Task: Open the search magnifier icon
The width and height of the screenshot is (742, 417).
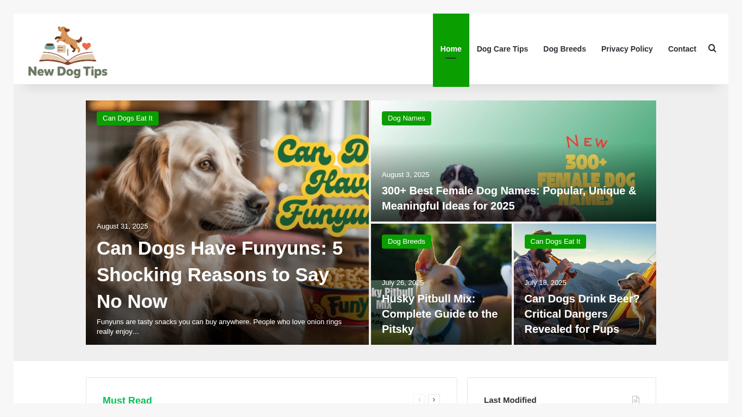Action: click(x=712, y=48)
